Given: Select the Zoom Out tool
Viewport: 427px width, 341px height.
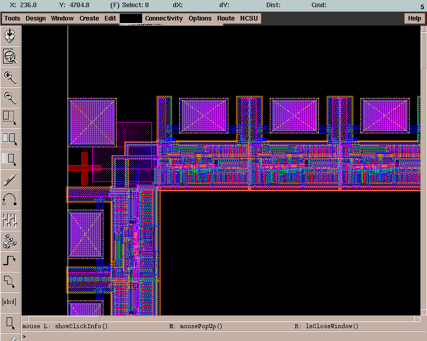Looking at the screenshot, I should click(10, 97).
